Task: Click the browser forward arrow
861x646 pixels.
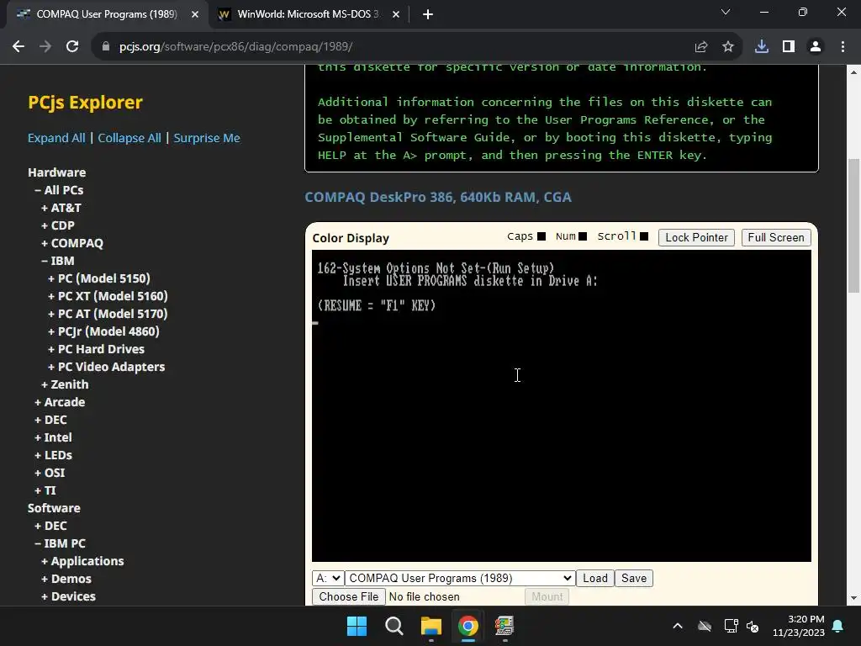Action: [x=45, y=47]
